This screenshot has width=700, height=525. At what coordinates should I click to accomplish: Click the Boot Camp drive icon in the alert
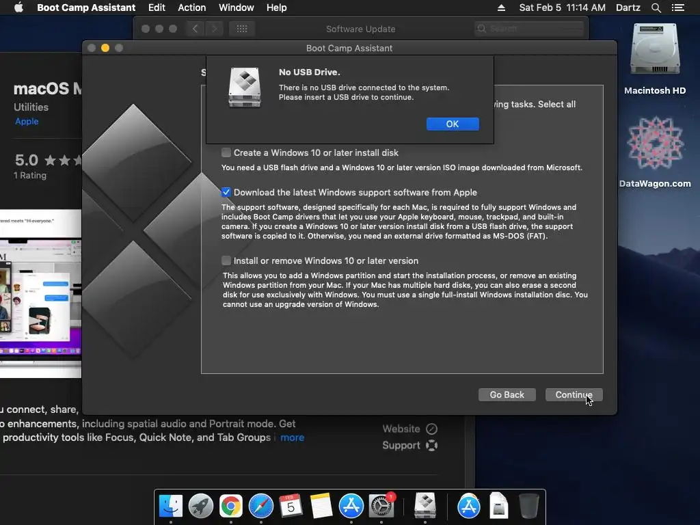coord(245,87)
